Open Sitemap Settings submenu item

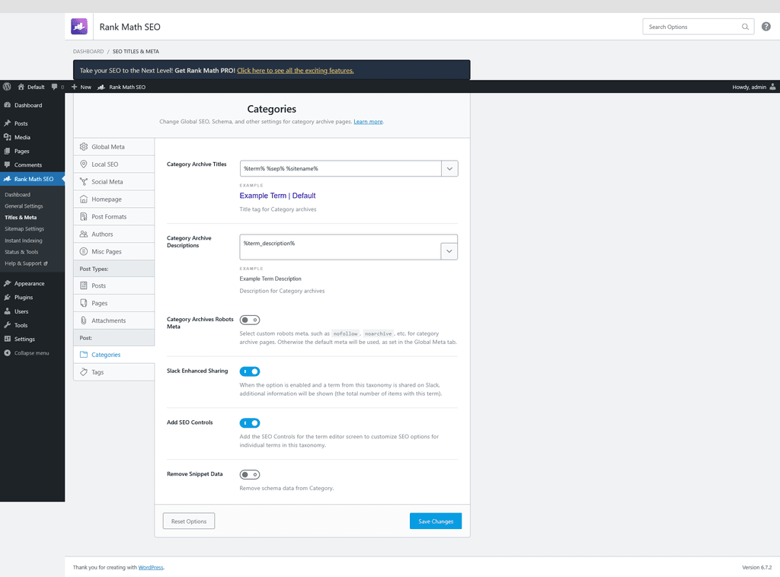24,228
